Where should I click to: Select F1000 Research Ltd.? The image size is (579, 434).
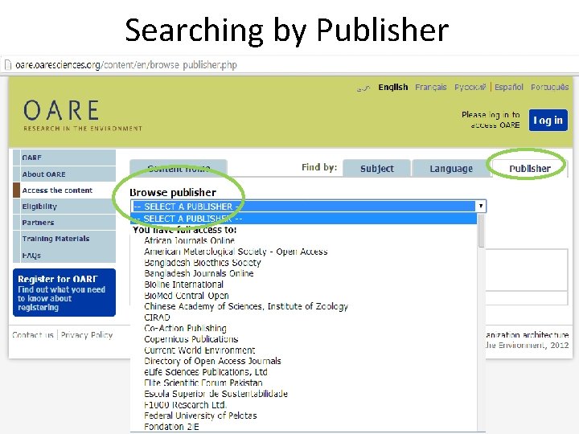[x=186, y=405]
